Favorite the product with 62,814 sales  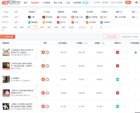click(x=47, y=66)
